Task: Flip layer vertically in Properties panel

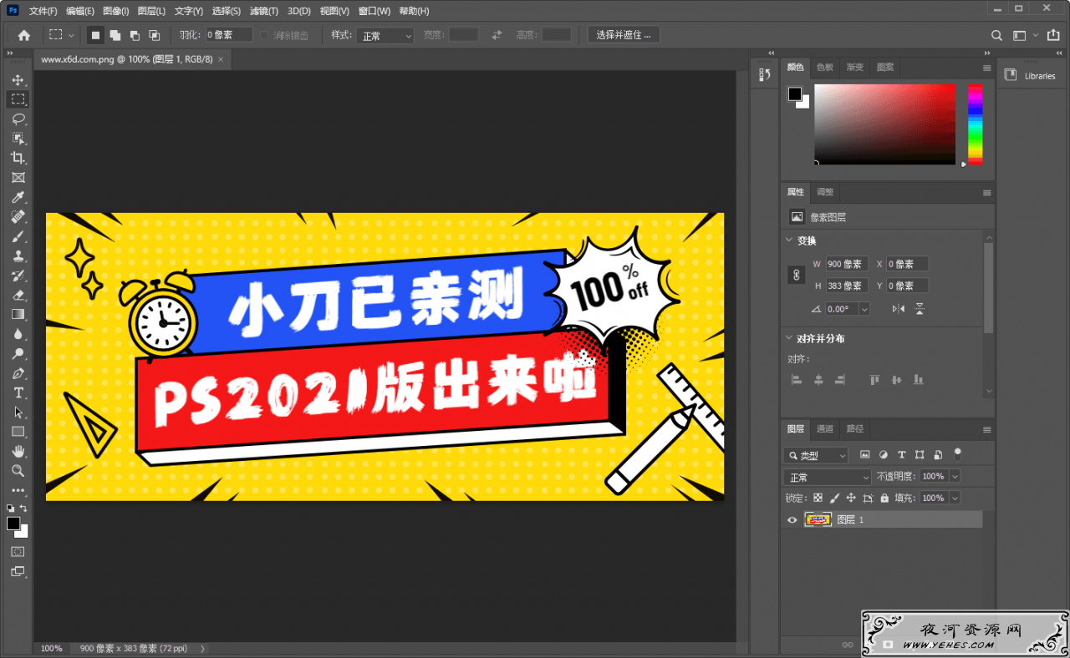Action: click(x=920, y=309)
